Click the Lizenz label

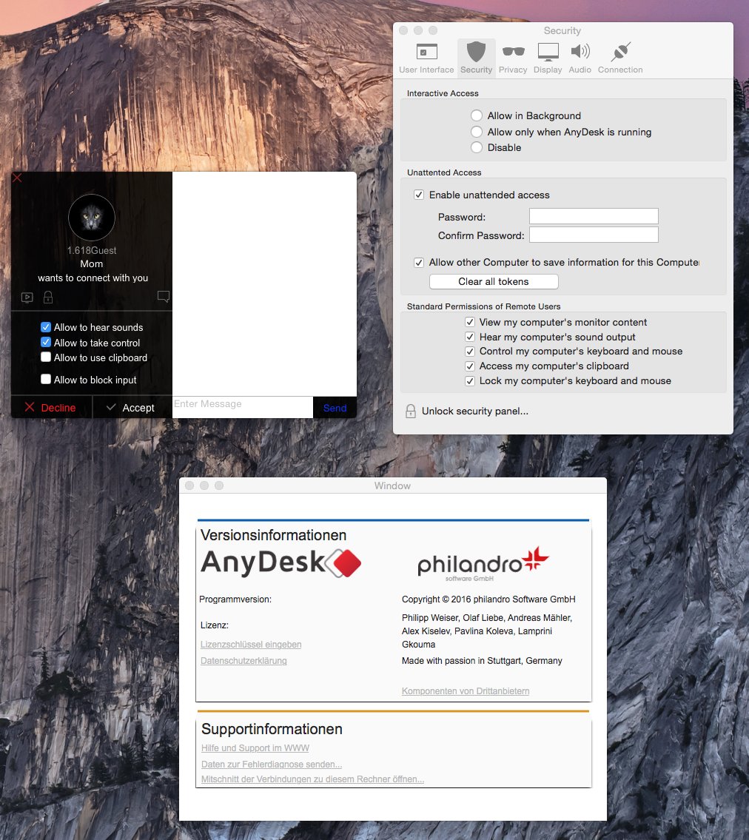215,625
